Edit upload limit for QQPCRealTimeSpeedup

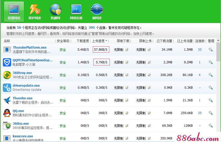[x=149, y=62]
